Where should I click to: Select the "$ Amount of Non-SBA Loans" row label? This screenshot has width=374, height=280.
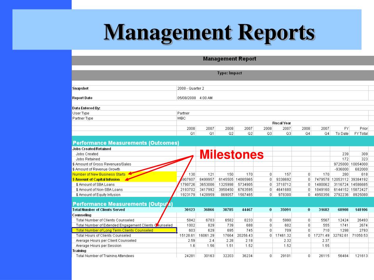pos(99,190)
